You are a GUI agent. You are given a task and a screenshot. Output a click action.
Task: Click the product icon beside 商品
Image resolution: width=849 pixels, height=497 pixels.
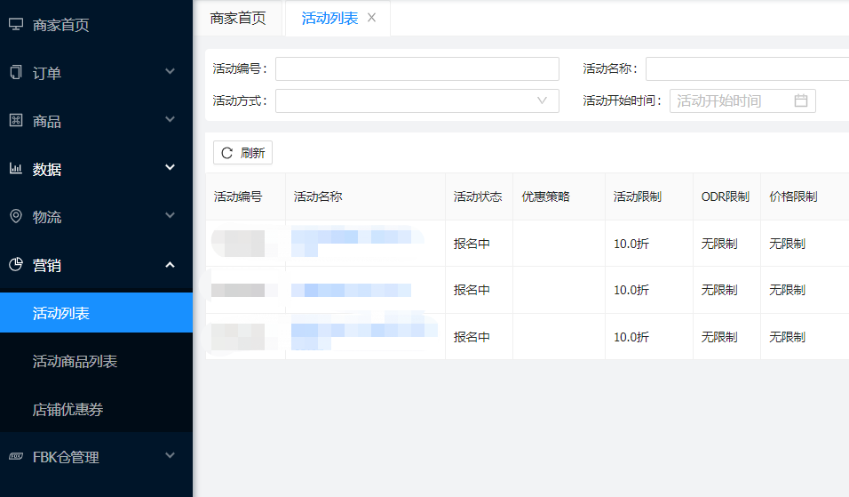coord(16,120)
